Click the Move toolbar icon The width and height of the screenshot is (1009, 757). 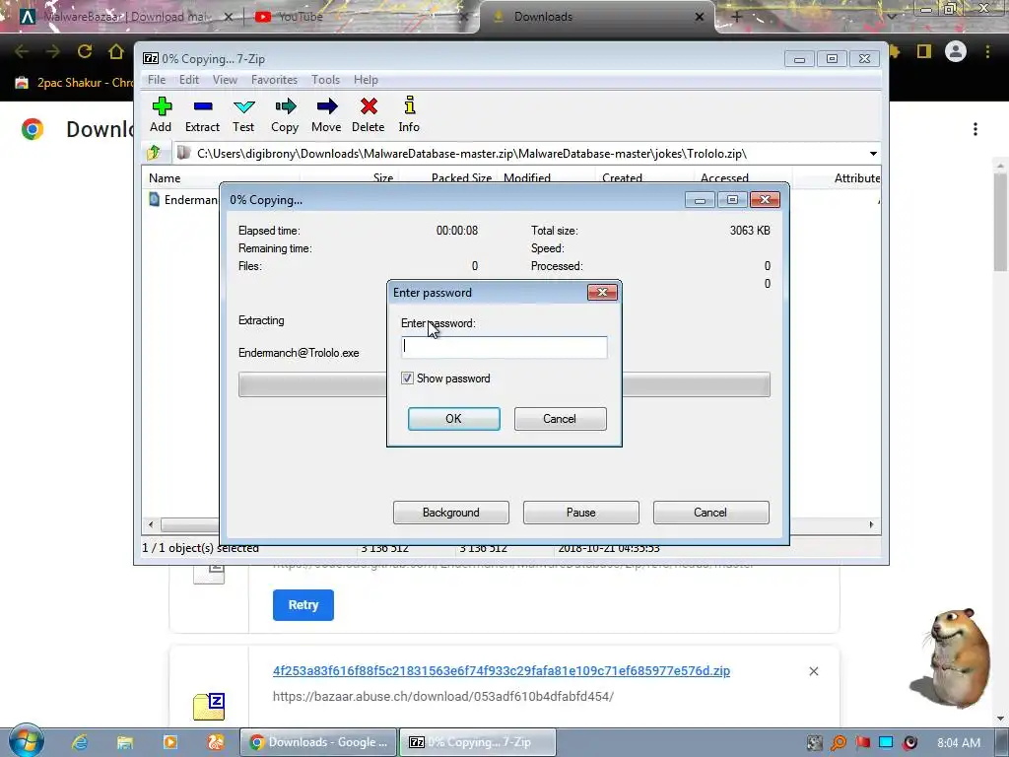point(326,114)
